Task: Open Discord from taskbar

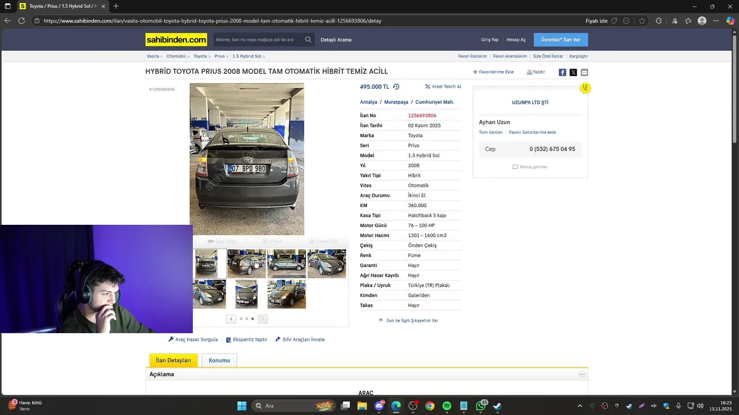Action: click(379, 406)
